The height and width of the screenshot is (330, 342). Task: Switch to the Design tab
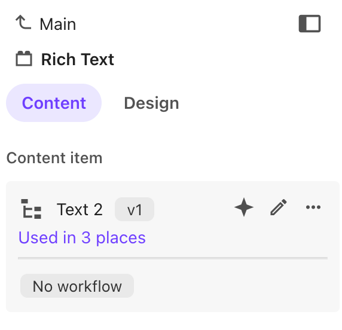click(151, 103)
